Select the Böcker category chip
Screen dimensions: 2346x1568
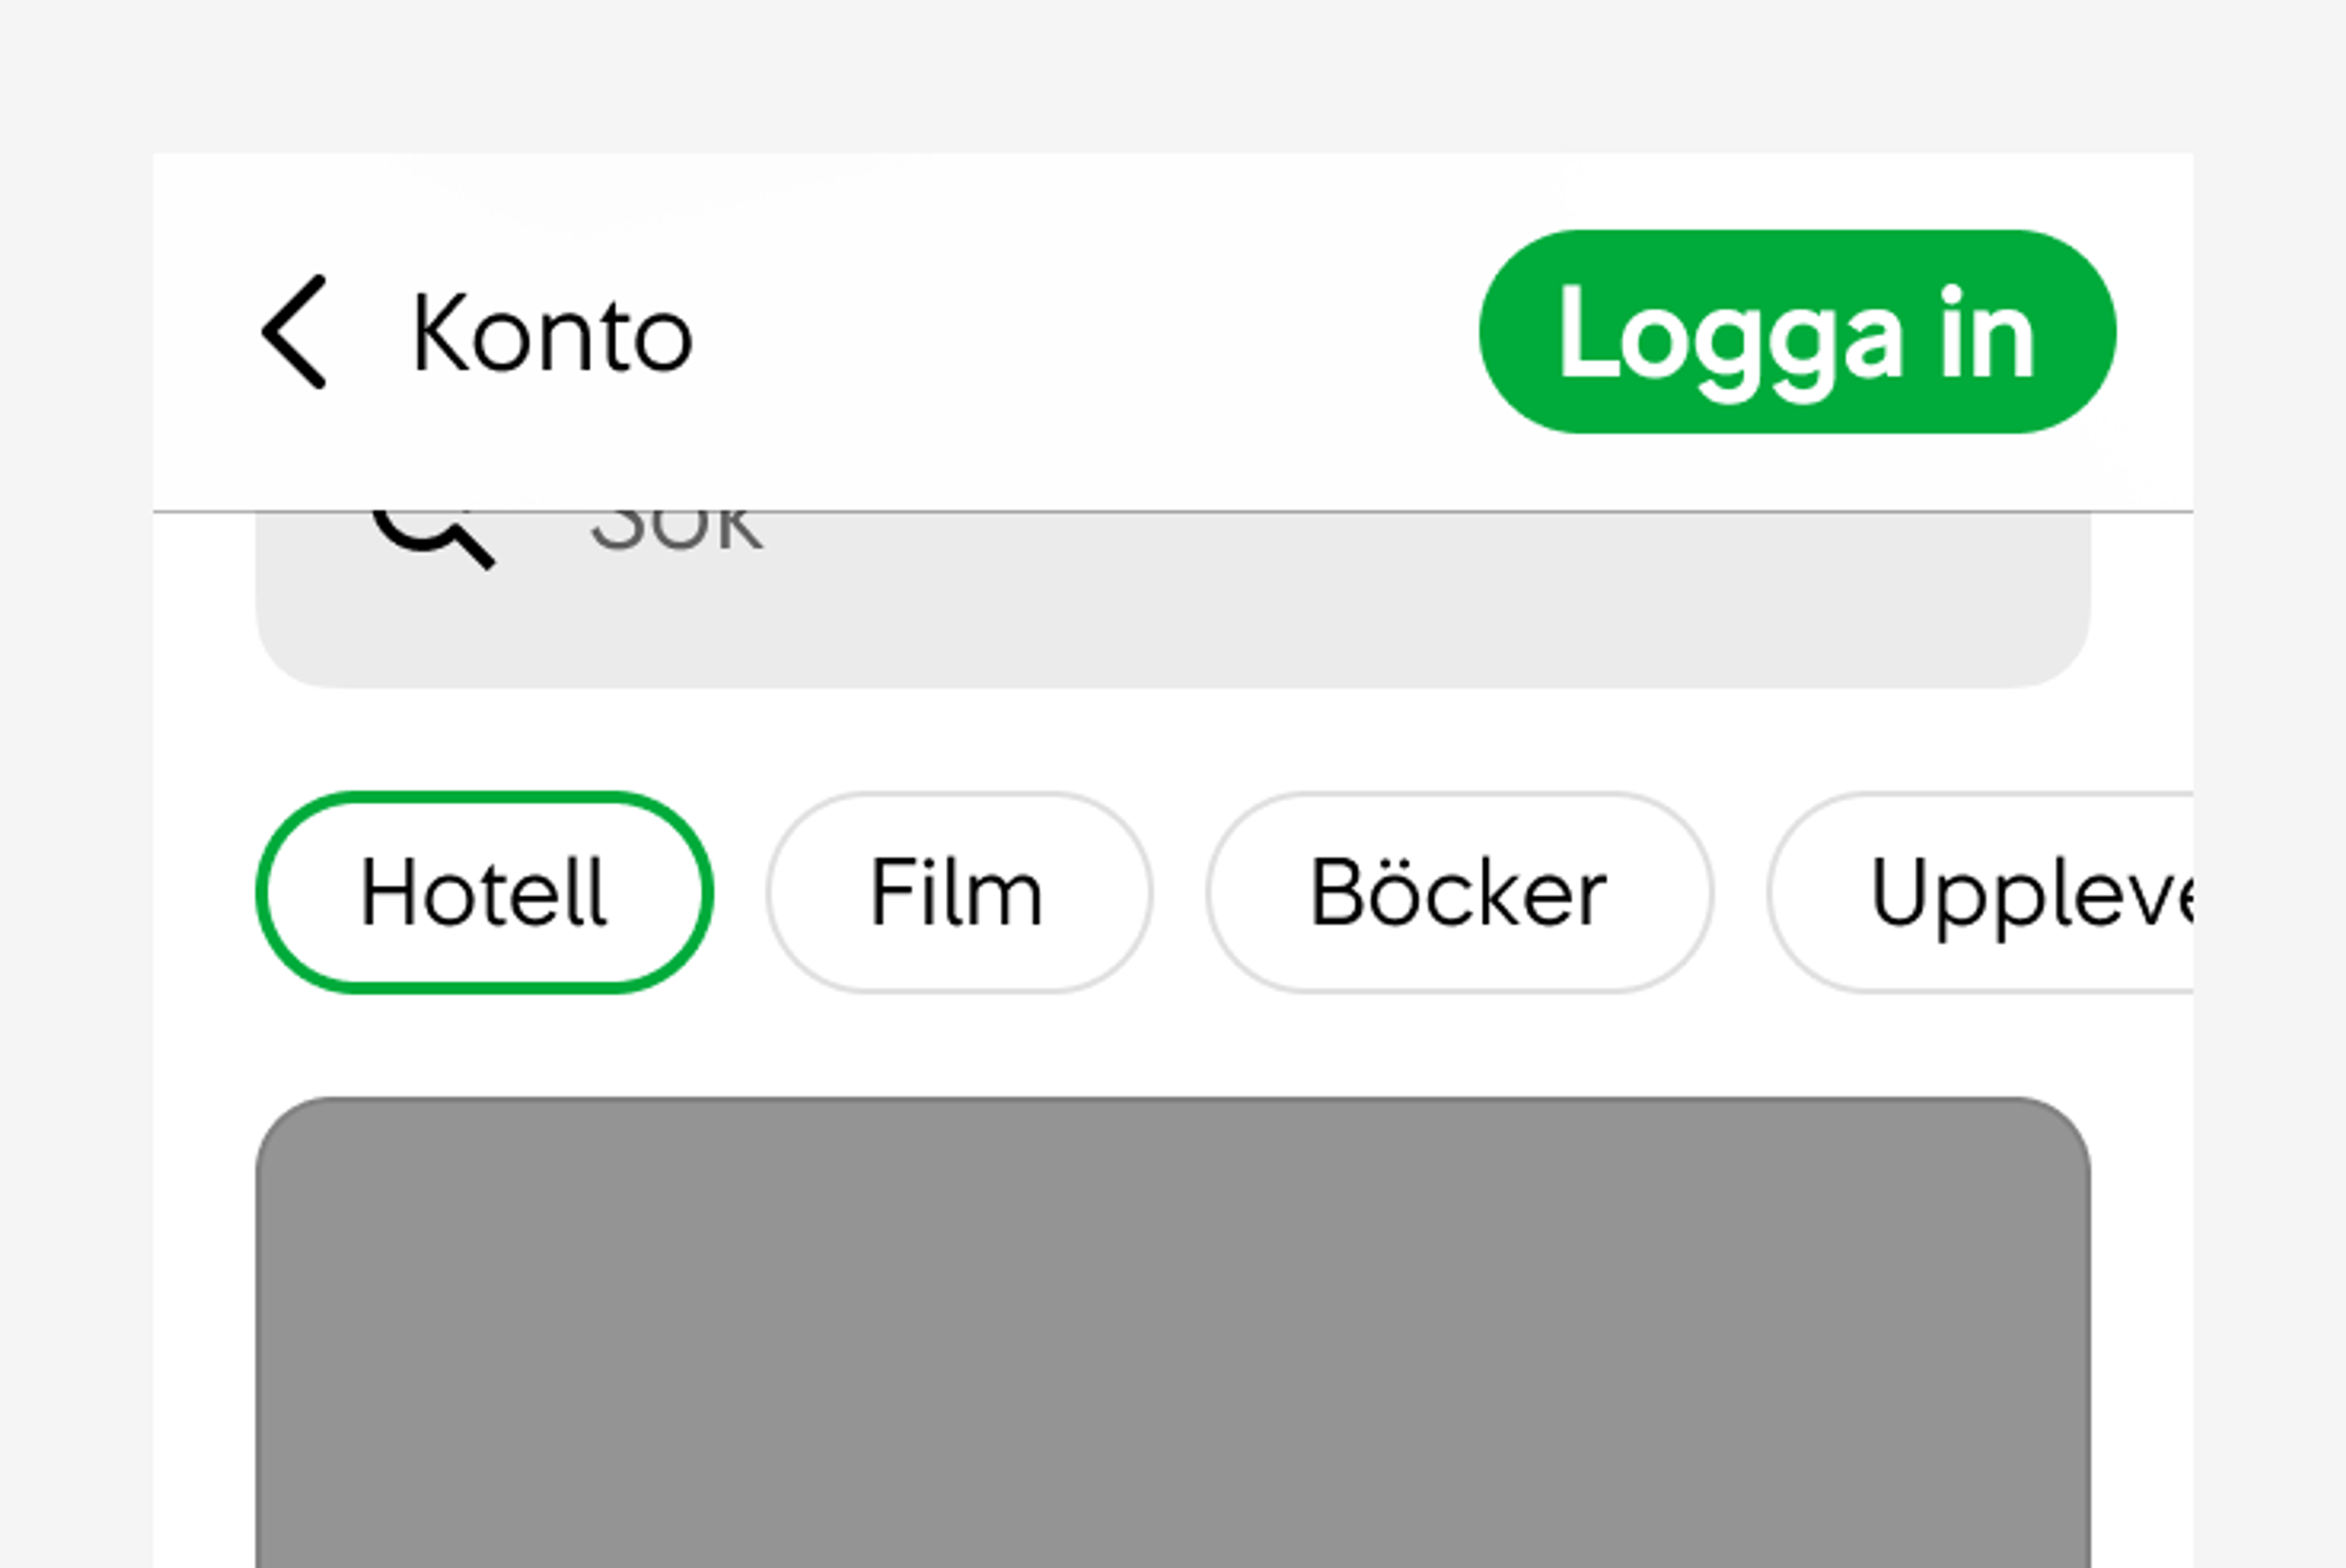[x=1459, y=892]
